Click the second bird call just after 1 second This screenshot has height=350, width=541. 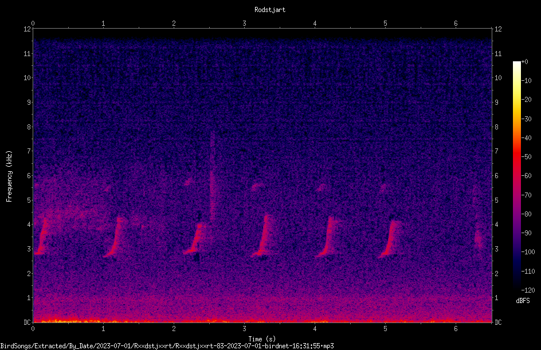[115, 237]
